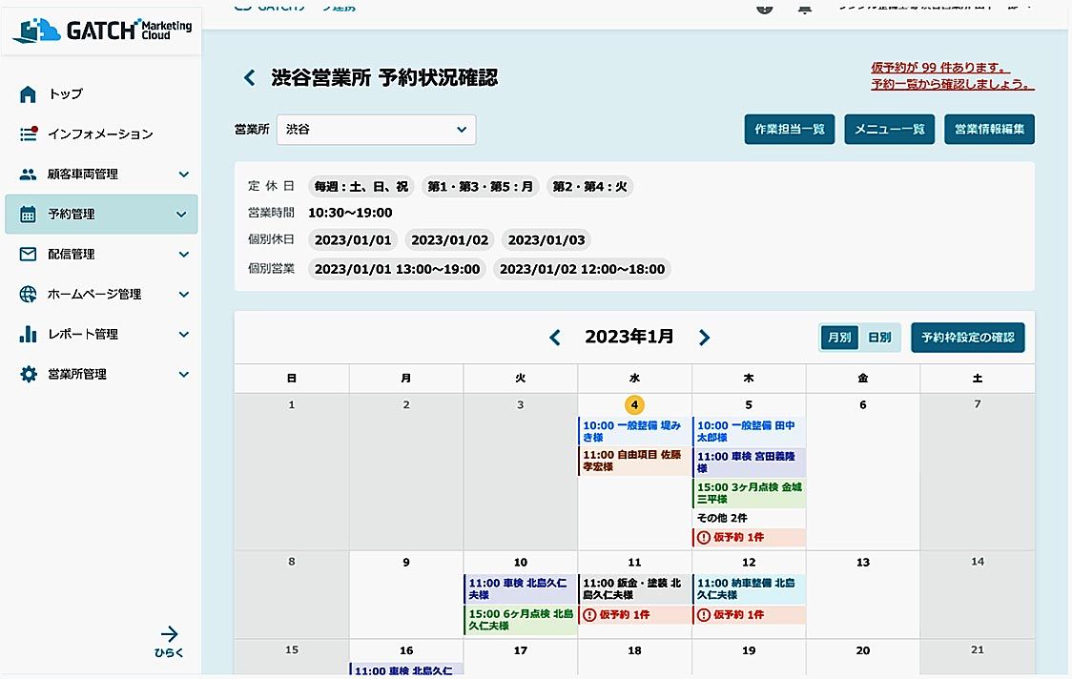This screenshot has width=1072, height=679.
Task: Open the 予約枠設定の確認 button
Action: 967,338
